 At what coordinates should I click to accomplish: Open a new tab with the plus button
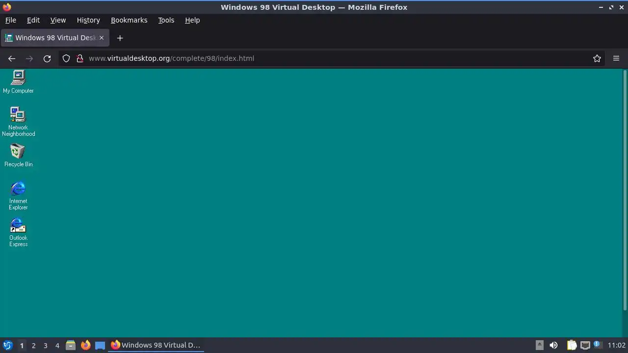(120, 38)
